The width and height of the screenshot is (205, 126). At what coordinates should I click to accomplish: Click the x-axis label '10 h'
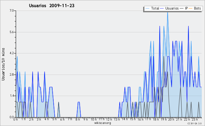coord(94,120)
